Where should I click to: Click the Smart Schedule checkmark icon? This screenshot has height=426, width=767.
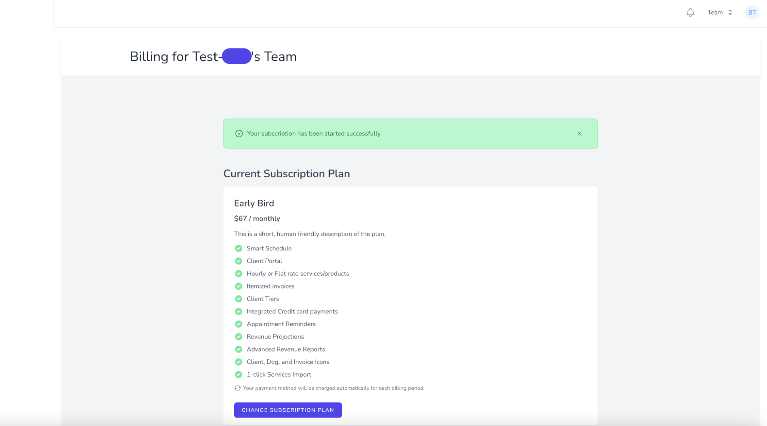click(x=239, y=248)
